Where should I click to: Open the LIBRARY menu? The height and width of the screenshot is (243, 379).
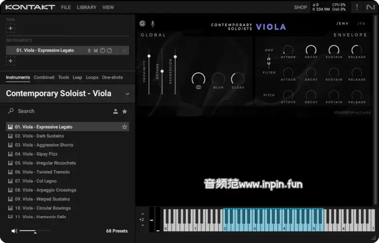[86, 7]
